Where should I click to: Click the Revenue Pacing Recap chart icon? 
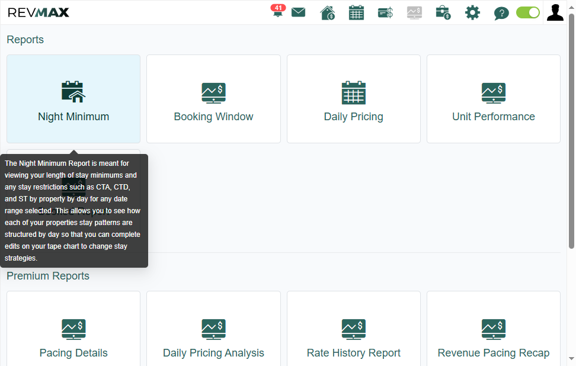(494, 329)
